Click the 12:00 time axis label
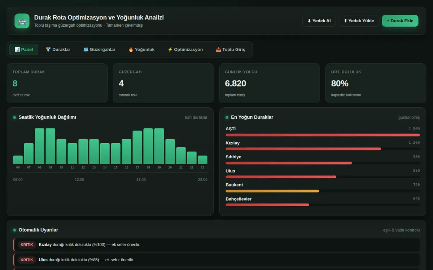Viewport: 433px width, 270px height. (79, 180)
